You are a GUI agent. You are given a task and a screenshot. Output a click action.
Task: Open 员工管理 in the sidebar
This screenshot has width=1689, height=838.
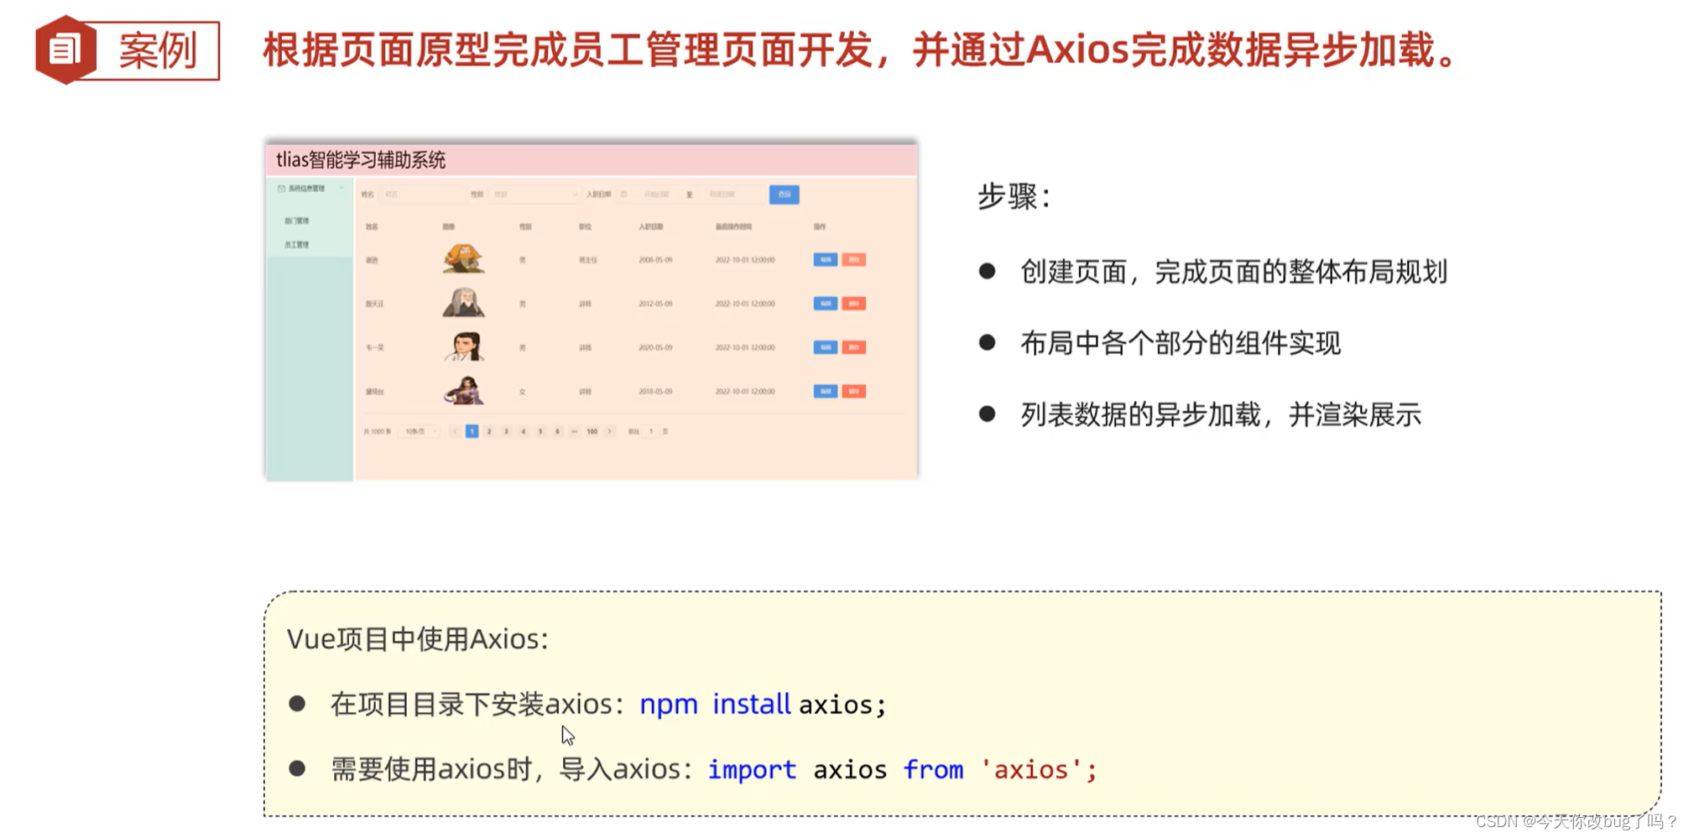pyautogui.click(x=297, y=245)
